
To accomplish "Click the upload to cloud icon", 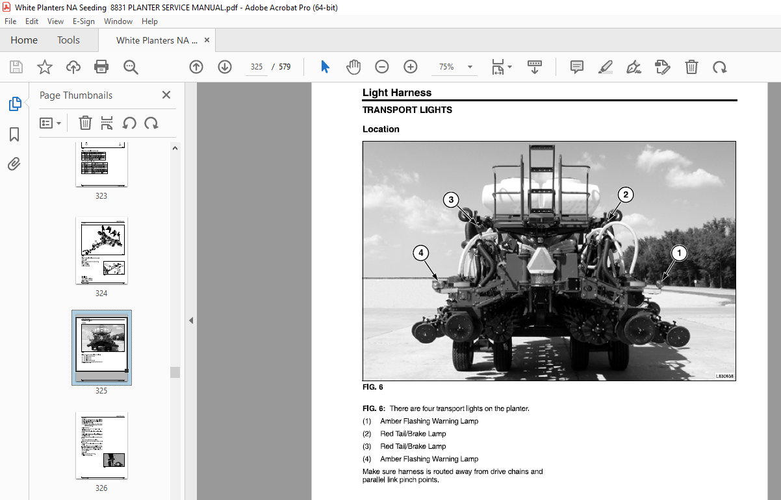I will click(x=73, y=67).
